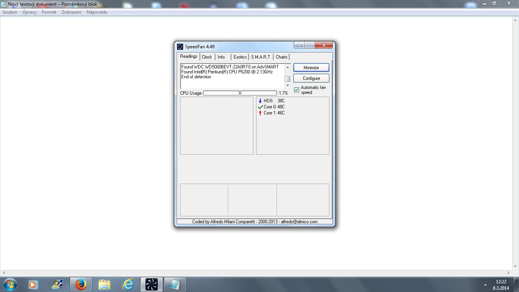Click the 'Found WDC WD5000BEVT' log line

point(230,67)
